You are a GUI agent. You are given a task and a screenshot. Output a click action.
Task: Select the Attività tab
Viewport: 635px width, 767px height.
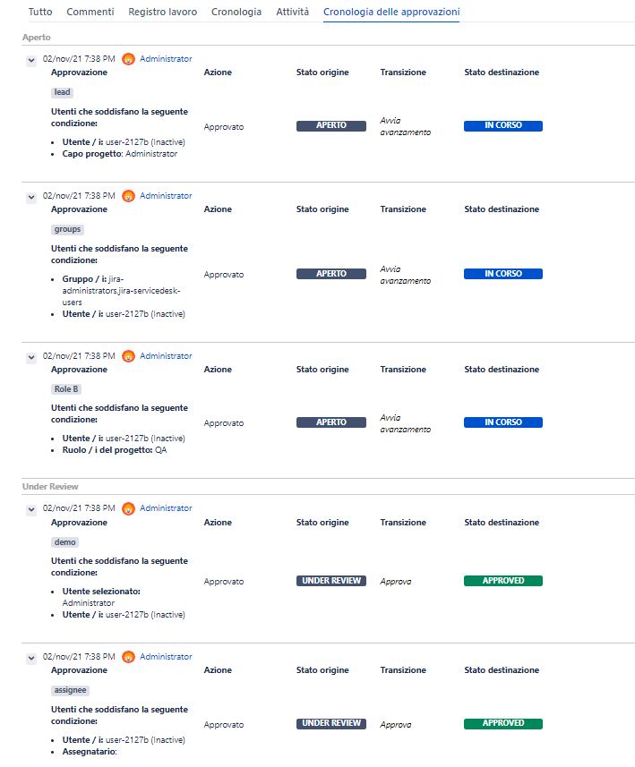click(292, 12)
